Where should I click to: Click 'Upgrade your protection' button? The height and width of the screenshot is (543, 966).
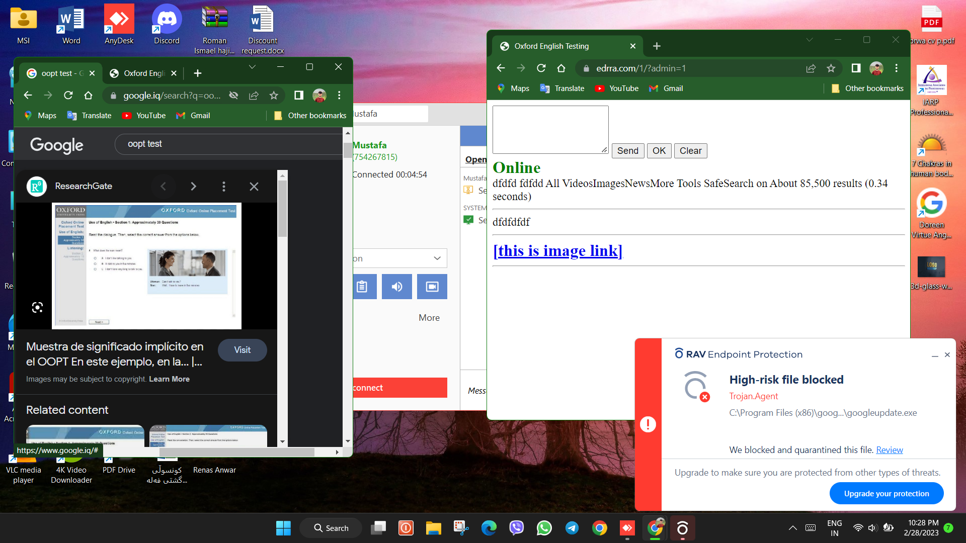pos(887,494)
